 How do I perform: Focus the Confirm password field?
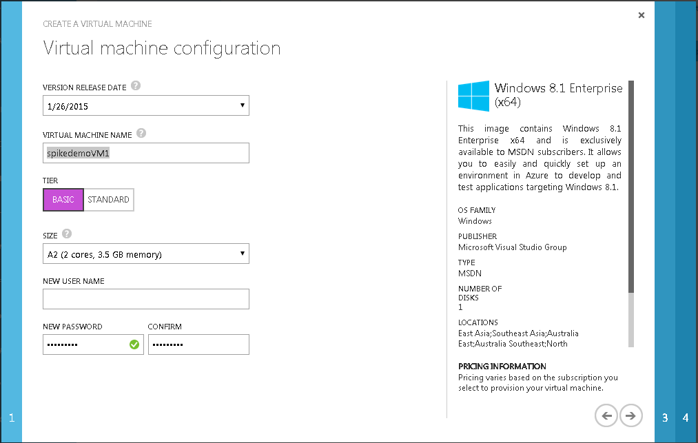198,344
